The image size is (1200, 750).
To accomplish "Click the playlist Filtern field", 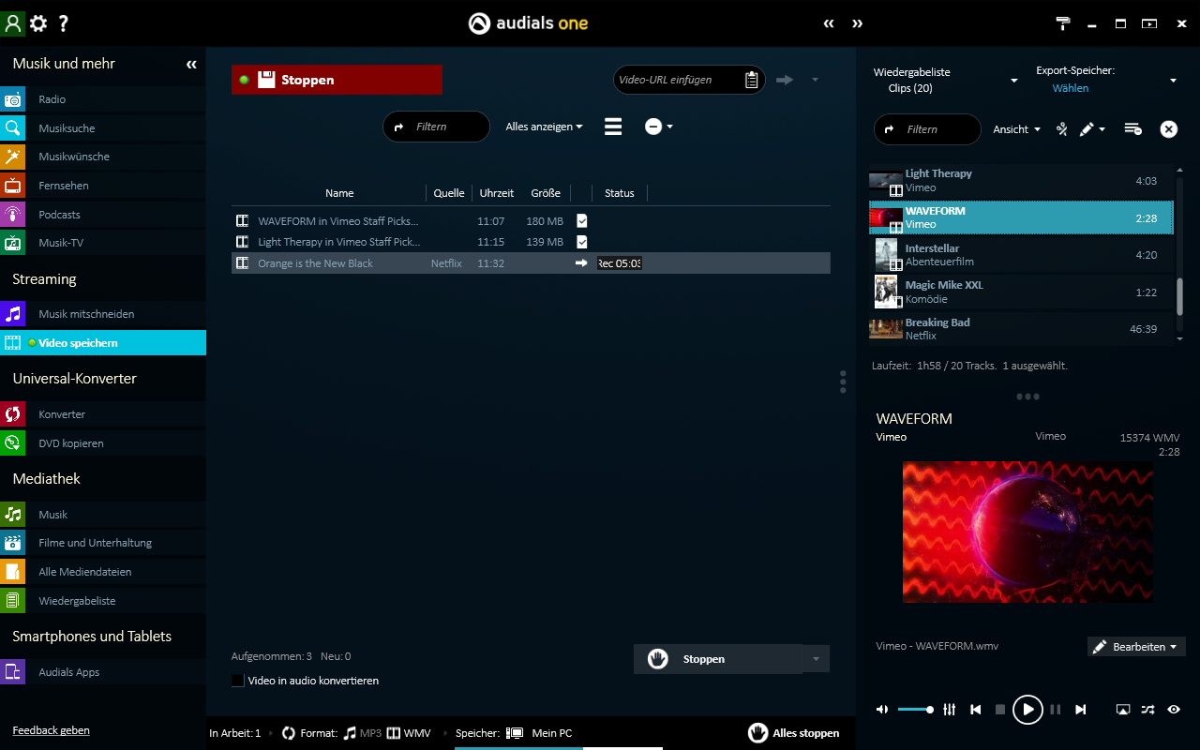I will coord(927,129).
